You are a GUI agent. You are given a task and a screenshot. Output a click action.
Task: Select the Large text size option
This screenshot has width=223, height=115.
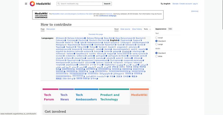(x=157, y=44)
